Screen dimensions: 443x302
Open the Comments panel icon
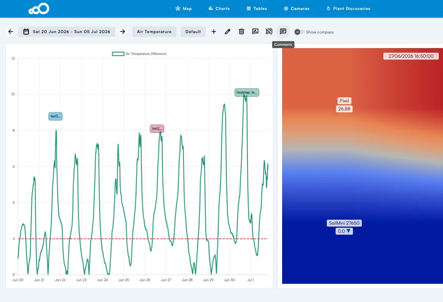tap(283, 32)
